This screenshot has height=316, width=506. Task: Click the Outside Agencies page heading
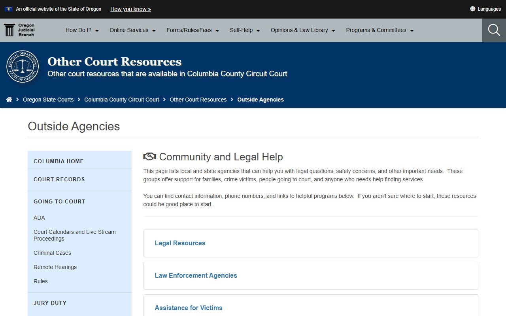click(x=74, y=126)
